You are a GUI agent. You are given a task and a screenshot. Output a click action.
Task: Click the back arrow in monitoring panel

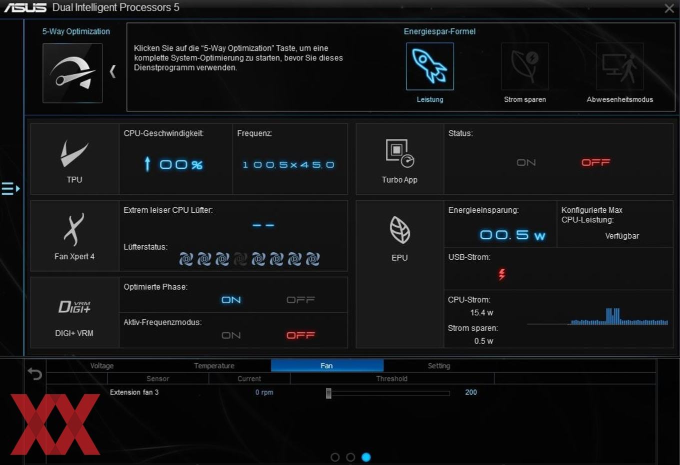coord(34,374)
